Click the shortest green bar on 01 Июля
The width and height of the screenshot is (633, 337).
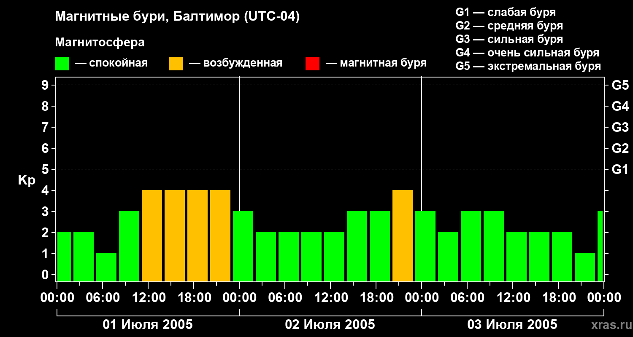(x=106, y=267)
